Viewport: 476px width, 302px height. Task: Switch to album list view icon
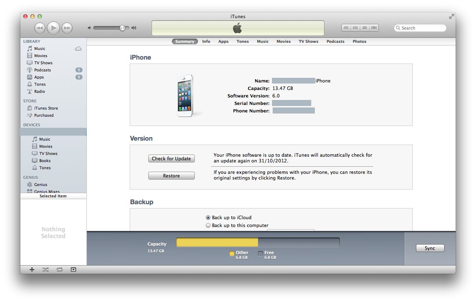[355, 28]
